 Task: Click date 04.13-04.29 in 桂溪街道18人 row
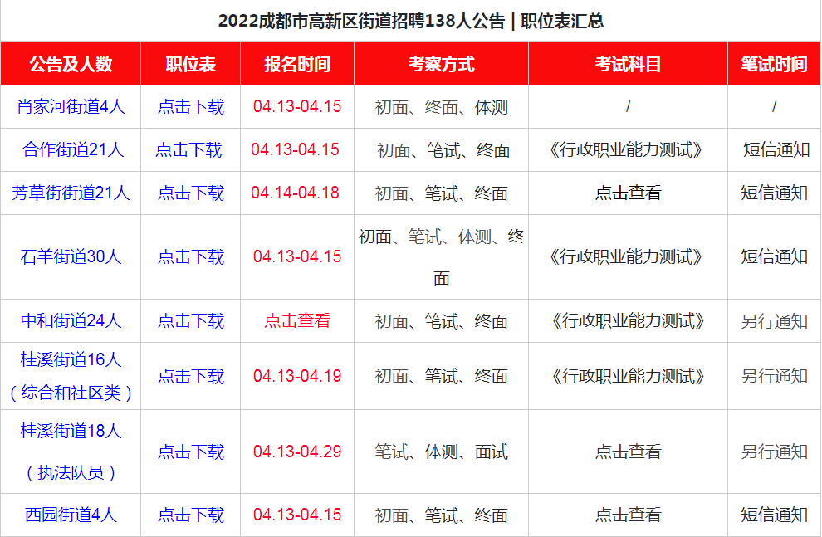[297, 451]
